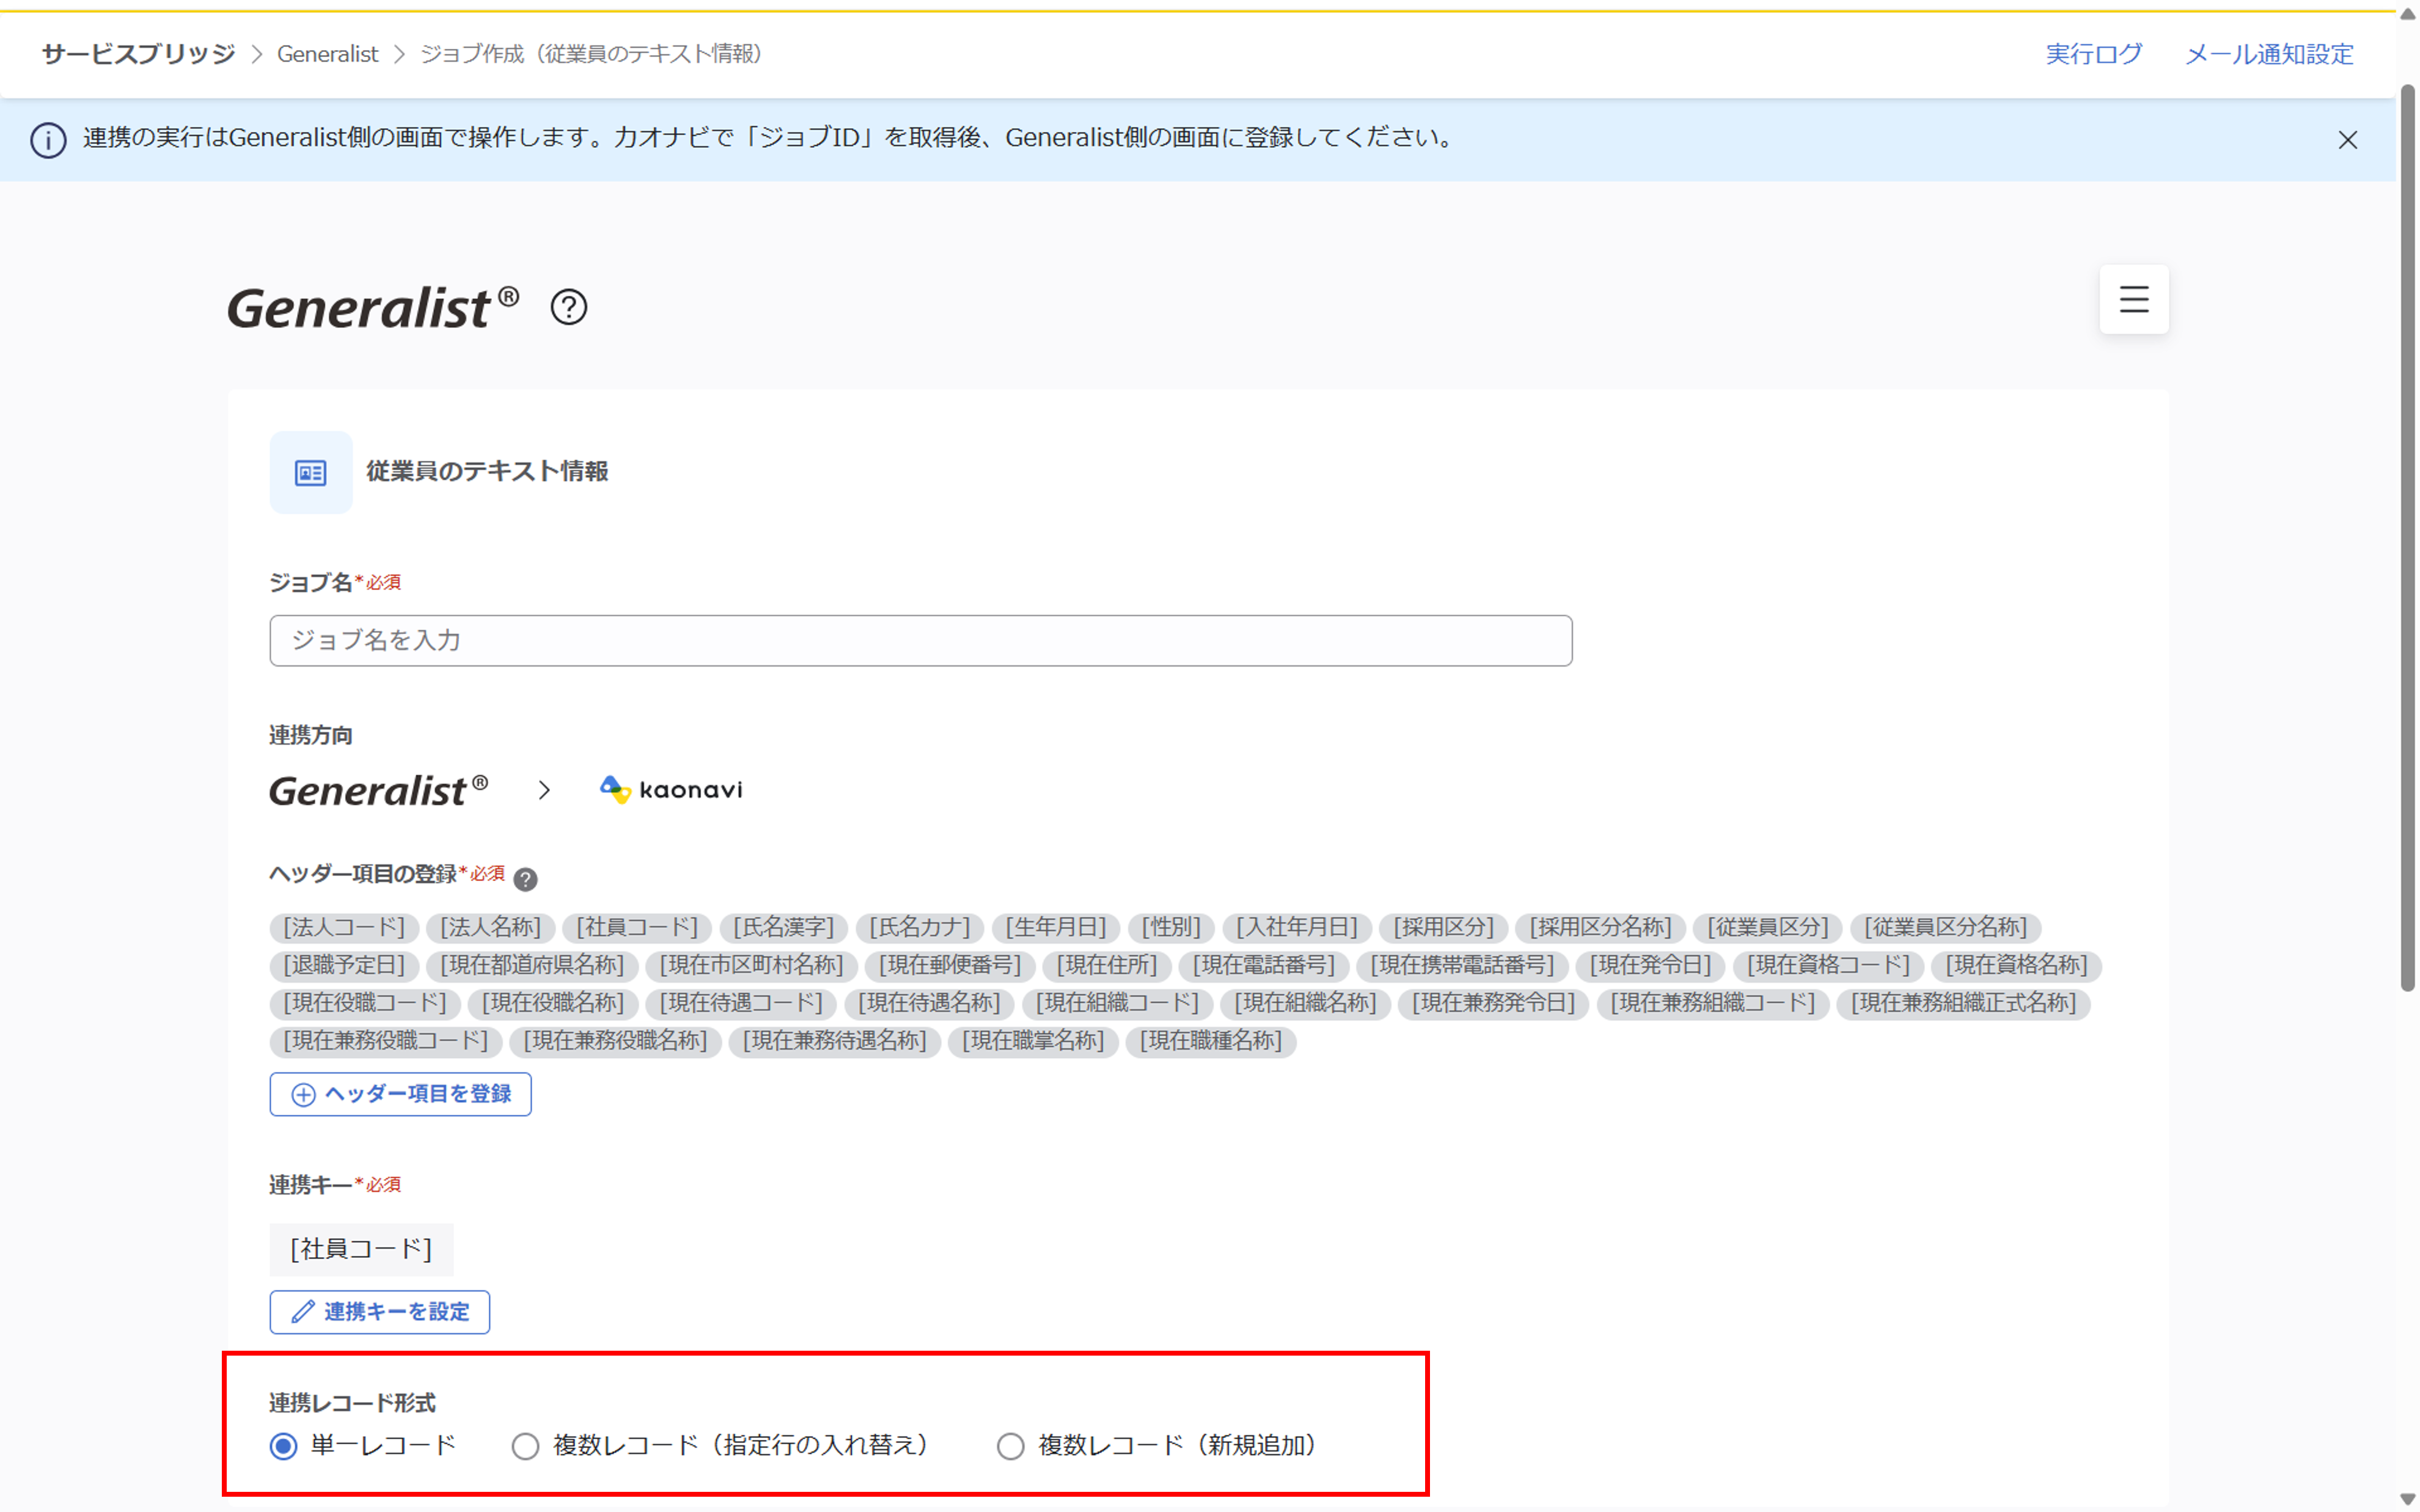The image size is (2420, 1512).
Task: Go to the Generalist breadcrumb
Action: click(x=328, y=54)
